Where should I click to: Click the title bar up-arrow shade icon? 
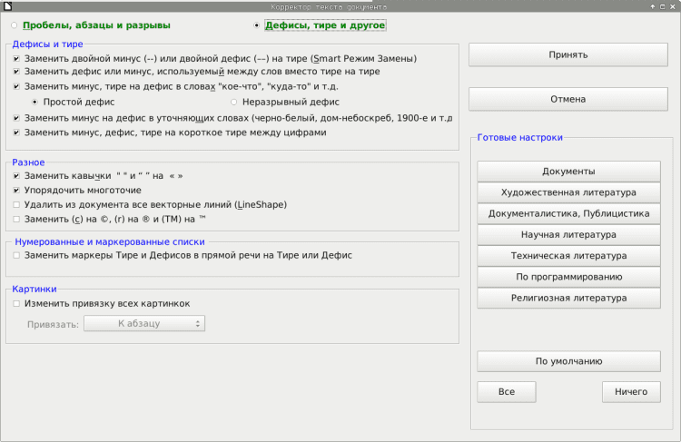coord(652,6)
